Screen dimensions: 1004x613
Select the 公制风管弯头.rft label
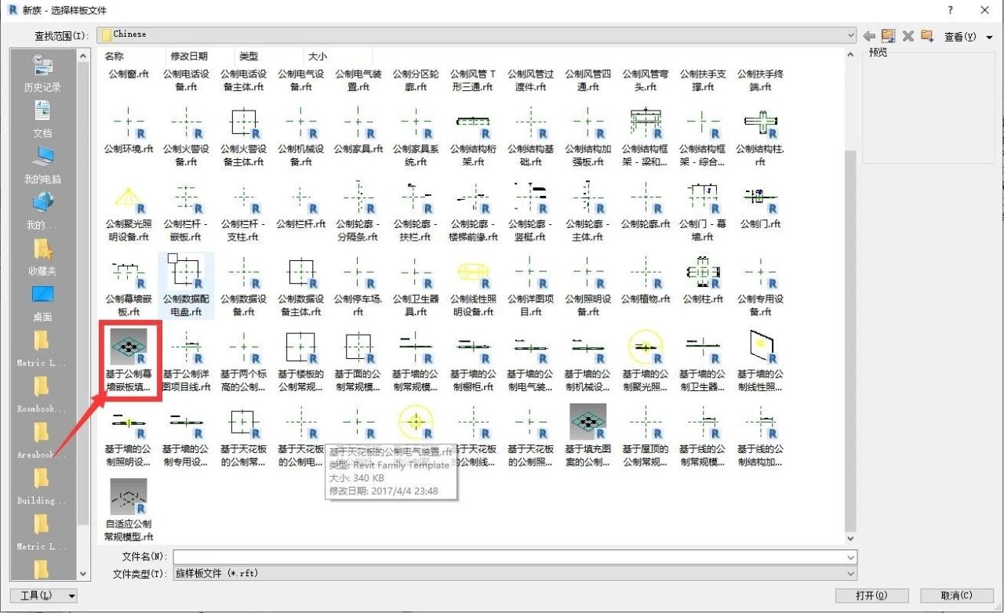[x=646, y=81]
